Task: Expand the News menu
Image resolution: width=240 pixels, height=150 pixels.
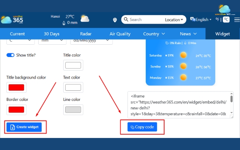Action: pyautogui.click(x=188, y=34)
